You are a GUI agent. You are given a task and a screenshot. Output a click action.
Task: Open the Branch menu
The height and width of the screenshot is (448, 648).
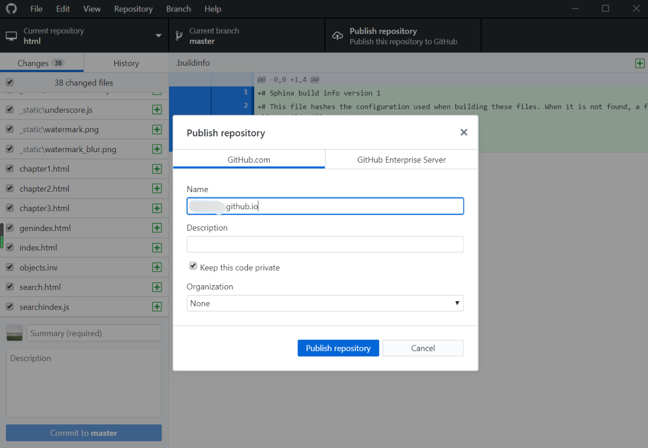click(x=178, y=9)
